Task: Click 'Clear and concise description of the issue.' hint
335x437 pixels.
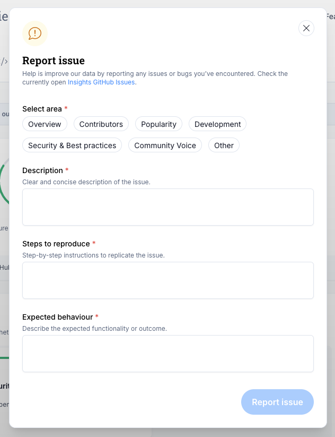Action: (86, 182)
